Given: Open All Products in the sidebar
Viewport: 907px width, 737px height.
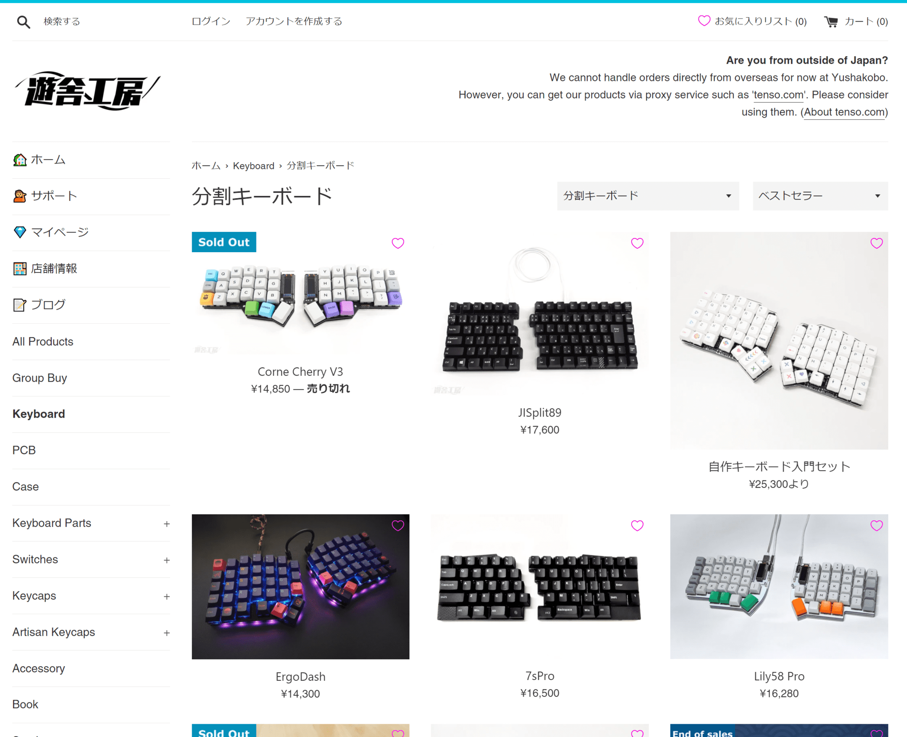Looking at the screenshot, I should click(x=43, y=342).
